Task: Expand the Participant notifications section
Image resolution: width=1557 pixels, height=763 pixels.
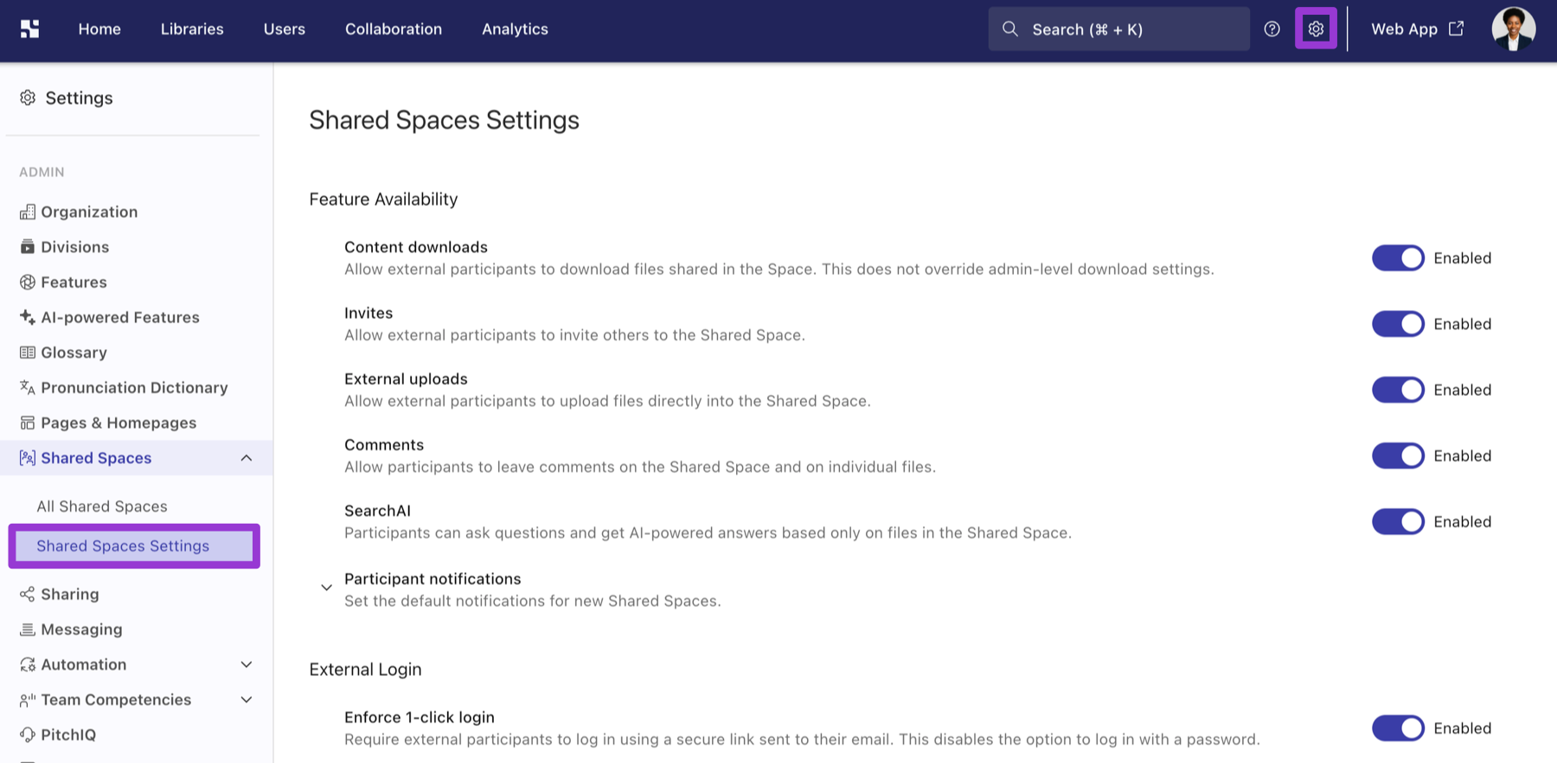Action: (x=326, y=588)
